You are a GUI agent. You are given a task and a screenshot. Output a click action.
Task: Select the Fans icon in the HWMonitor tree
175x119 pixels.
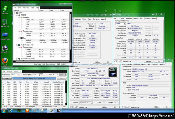coord(22,38)
